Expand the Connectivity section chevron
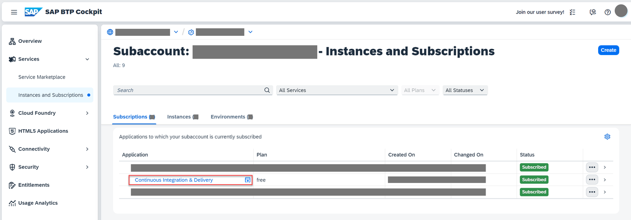Screen dimensions: 631x220 pyautogui.click(x=87, y=149)
